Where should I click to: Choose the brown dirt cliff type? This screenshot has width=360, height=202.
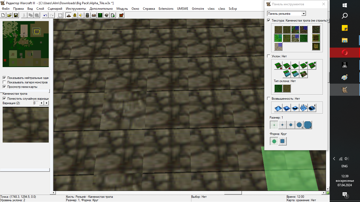tap(286, 88)
